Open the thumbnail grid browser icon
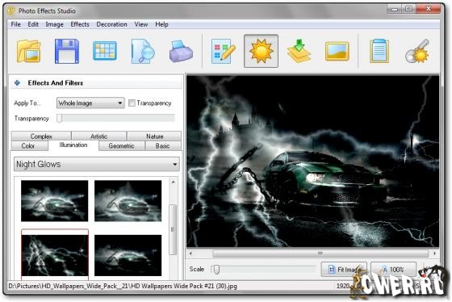452x302 pixels. (x=105, y=51)
